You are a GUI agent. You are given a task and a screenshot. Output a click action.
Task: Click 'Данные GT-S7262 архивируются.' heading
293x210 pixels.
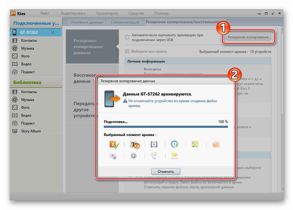pos(157,94)
